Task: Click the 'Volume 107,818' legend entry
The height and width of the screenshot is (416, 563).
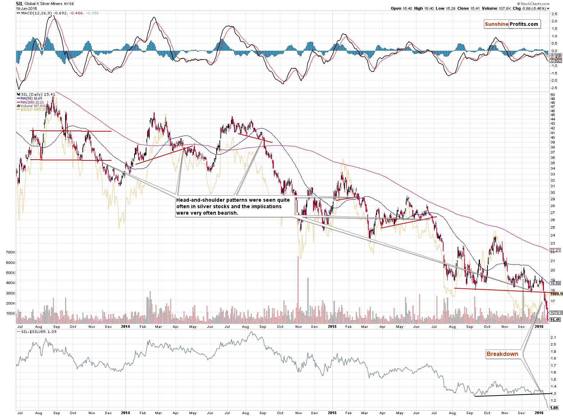Action: [x=31, y=106]
